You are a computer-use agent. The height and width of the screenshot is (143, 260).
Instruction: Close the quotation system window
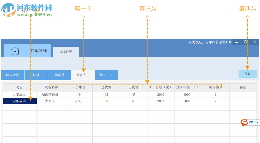(255, 42)
